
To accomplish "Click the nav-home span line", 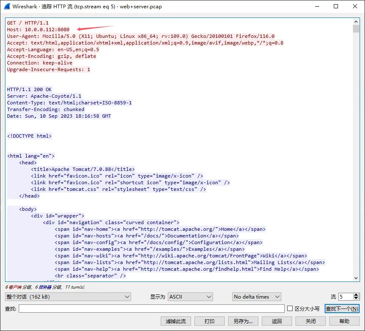I will (160, 229).
